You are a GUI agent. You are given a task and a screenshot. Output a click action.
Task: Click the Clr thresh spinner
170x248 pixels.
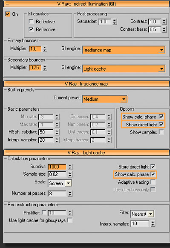109,117
